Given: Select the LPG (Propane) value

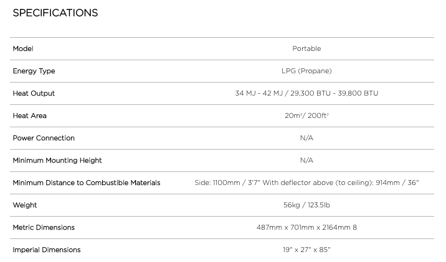Looking at the screenshot, I should (x=306, y=71).
